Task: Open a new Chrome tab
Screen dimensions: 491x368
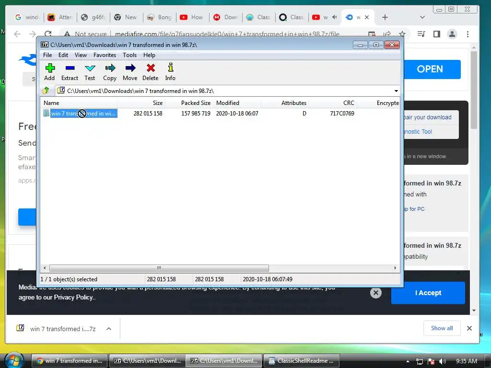Action: click(385, 17)
